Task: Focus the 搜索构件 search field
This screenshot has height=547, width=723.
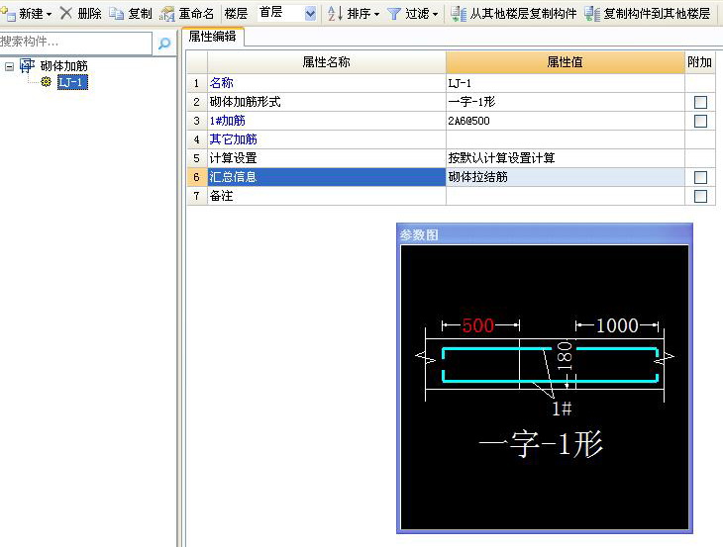Action: click(75, 43)
